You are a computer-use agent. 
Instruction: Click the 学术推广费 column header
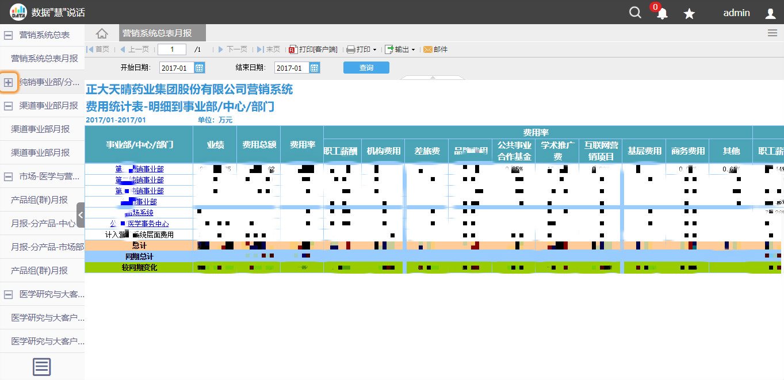tap(557, 151)
